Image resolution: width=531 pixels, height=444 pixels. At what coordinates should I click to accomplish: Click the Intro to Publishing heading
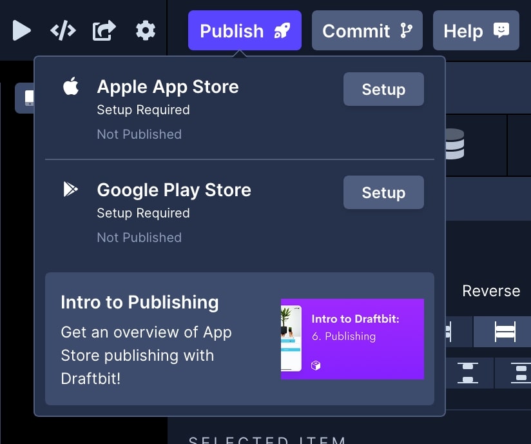pyautogui.click(x=140, y=302)
